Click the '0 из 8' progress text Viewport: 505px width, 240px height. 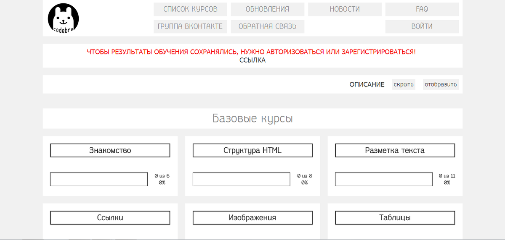click(304, 176)
